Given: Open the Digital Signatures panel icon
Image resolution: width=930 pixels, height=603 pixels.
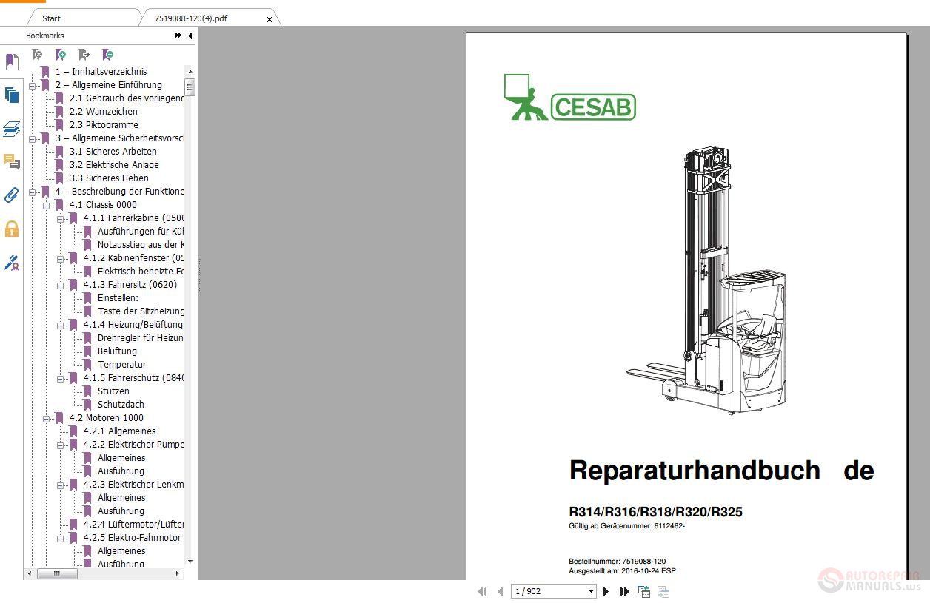Looking at the screenshot, I should click(11, 262).
